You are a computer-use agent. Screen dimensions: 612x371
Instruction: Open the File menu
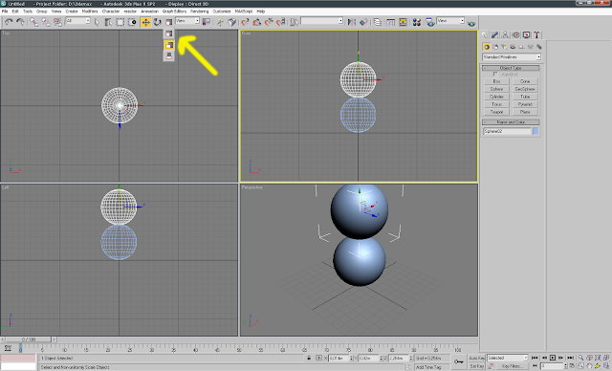tap(5, 11)
